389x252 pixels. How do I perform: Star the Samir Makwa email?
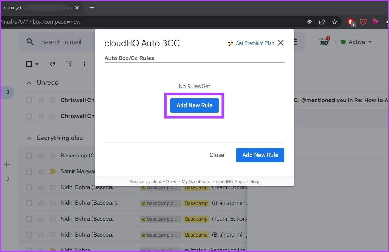point(41,171)
